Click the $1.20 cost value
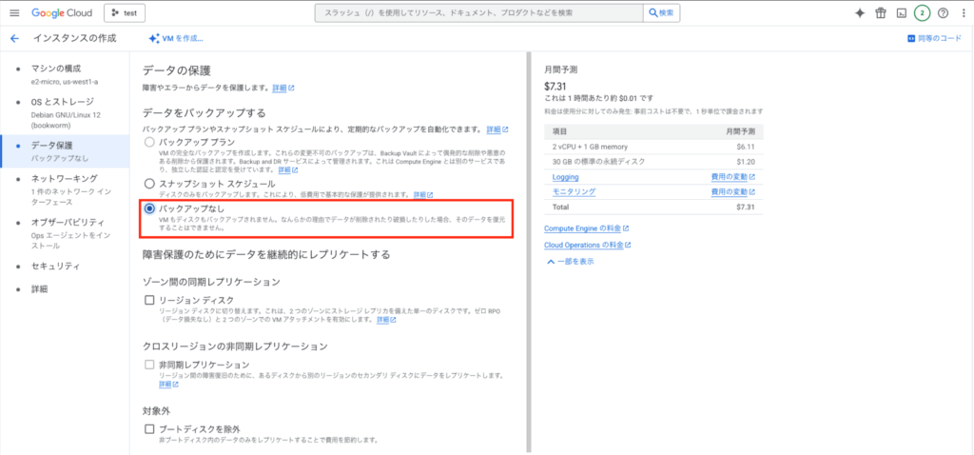The width and height of the screenshot is (974, 455). [746, 162]
